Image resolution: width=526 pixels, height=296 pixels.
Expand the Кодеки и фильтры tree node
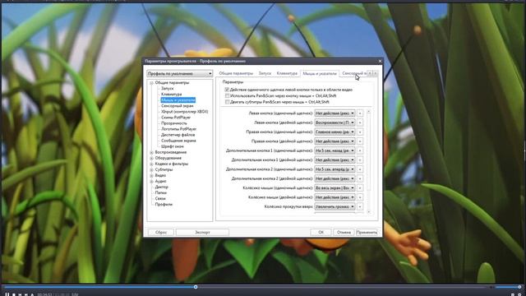point(151,164)
